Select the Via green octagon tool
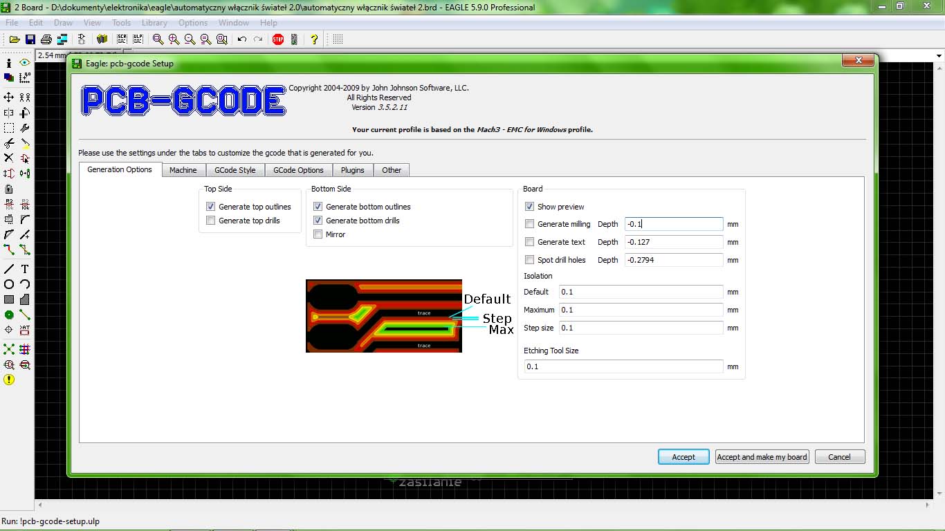This screenshot has width=945, height=531. (x=9, y=315)
